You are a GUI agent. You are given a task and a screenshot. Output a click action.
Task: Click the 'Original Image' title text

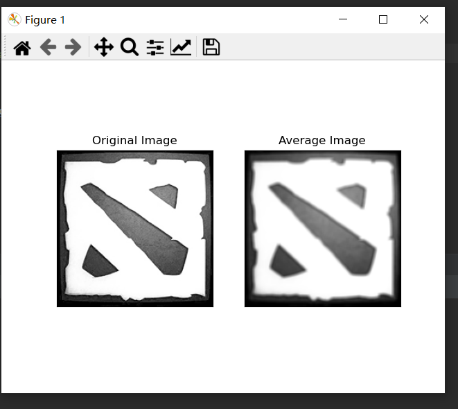[134, 141]
